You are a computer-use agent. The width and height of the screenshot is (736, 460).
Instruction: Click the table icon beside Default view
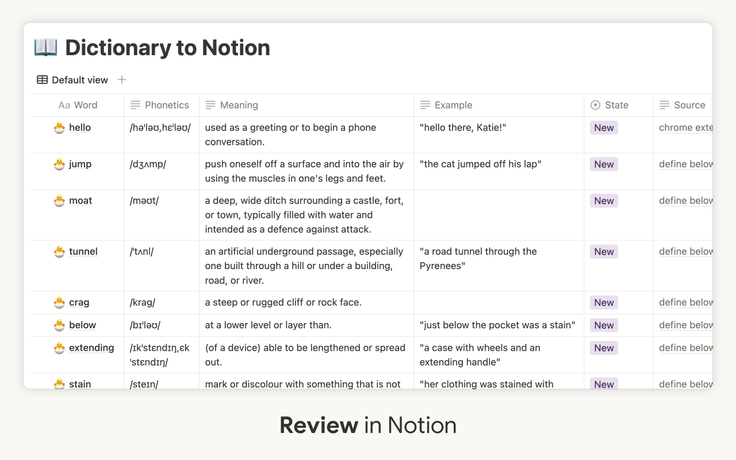(x=41, y=79)
